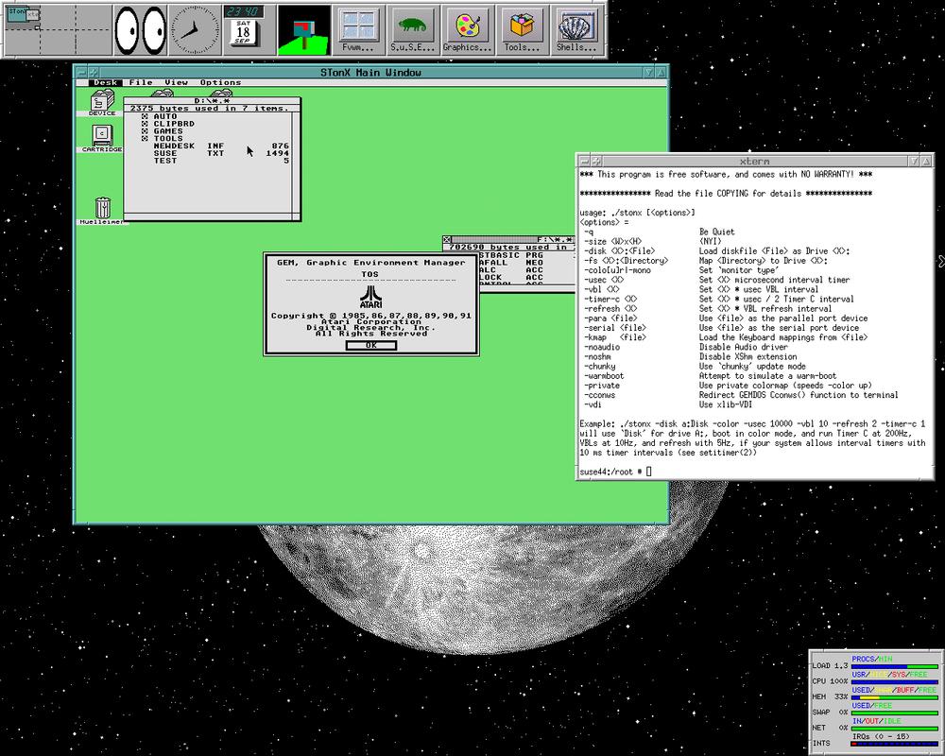Click the 23:40 digital time display
This screenshot has width=945, height=756.
[244, 12]
